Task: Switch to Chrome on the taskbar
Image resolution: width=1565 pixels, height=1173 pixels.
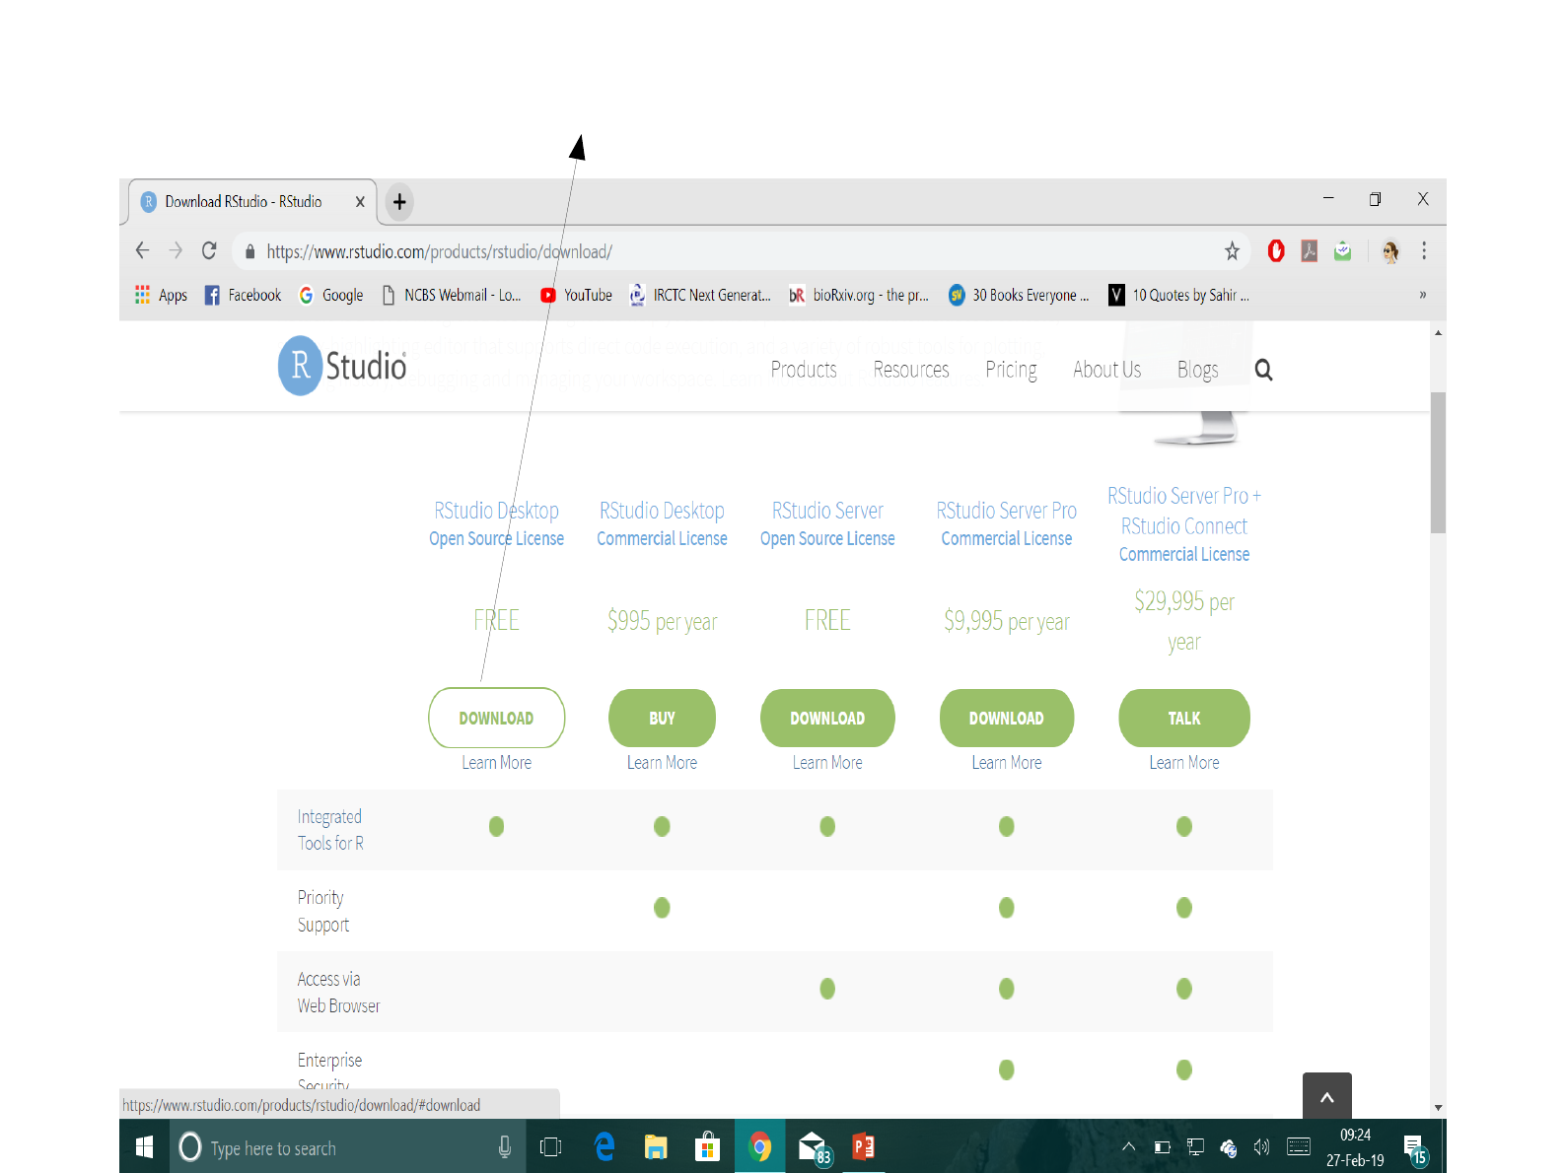Action: 759,1146
